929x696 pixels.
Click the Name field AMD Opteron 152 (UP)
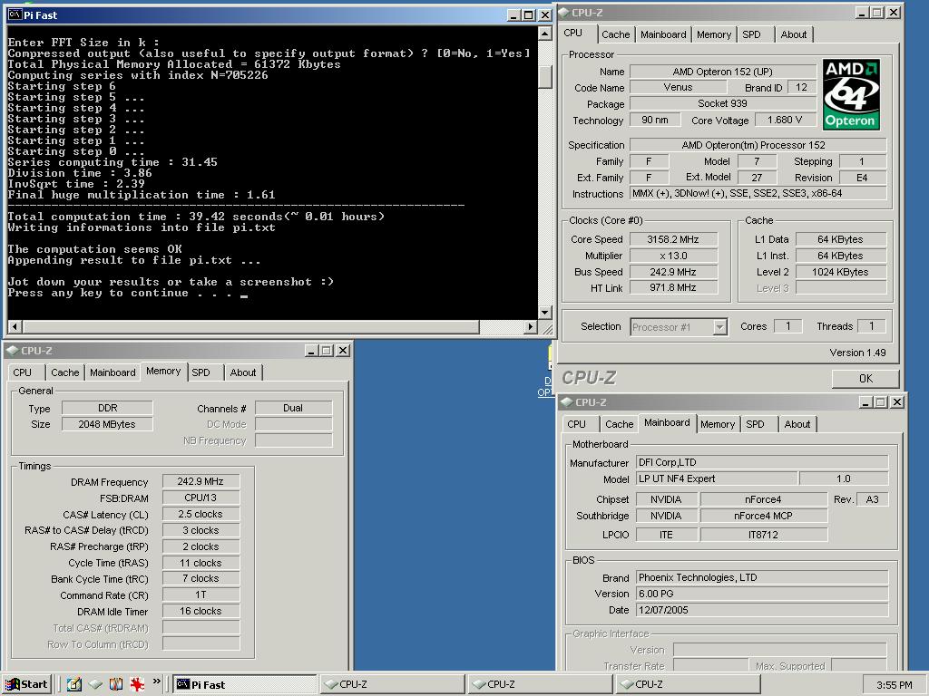tap(722, 72)
